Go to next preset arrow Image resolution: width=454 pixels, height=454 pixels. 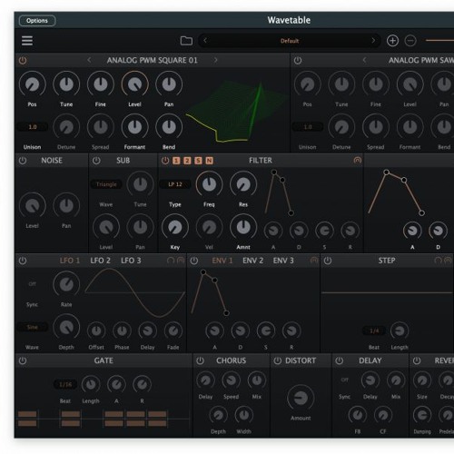[373, 40]
